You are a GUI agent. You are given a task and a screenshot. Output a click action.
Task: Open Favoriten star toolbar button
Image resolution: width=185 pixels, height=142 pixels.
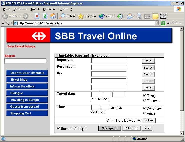(87, 16)
